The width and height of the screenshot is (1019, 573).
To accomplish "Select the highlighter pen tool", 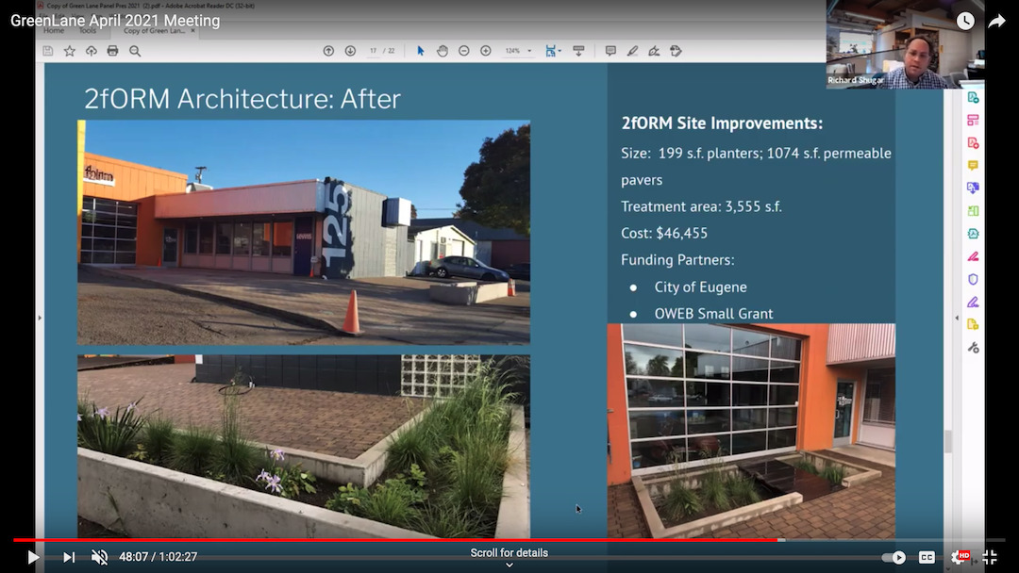I will click(632, 51).
